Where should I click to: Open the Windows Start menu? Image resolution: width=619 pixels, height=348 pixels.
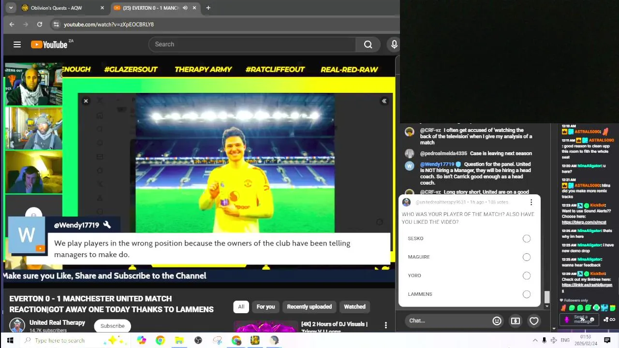coord(10,340)
